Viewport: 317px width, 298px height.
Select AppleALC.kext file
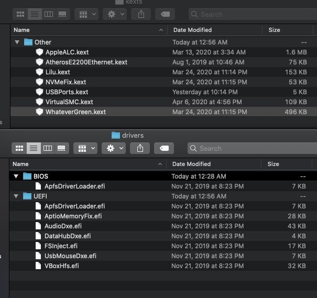click(164, 52)
